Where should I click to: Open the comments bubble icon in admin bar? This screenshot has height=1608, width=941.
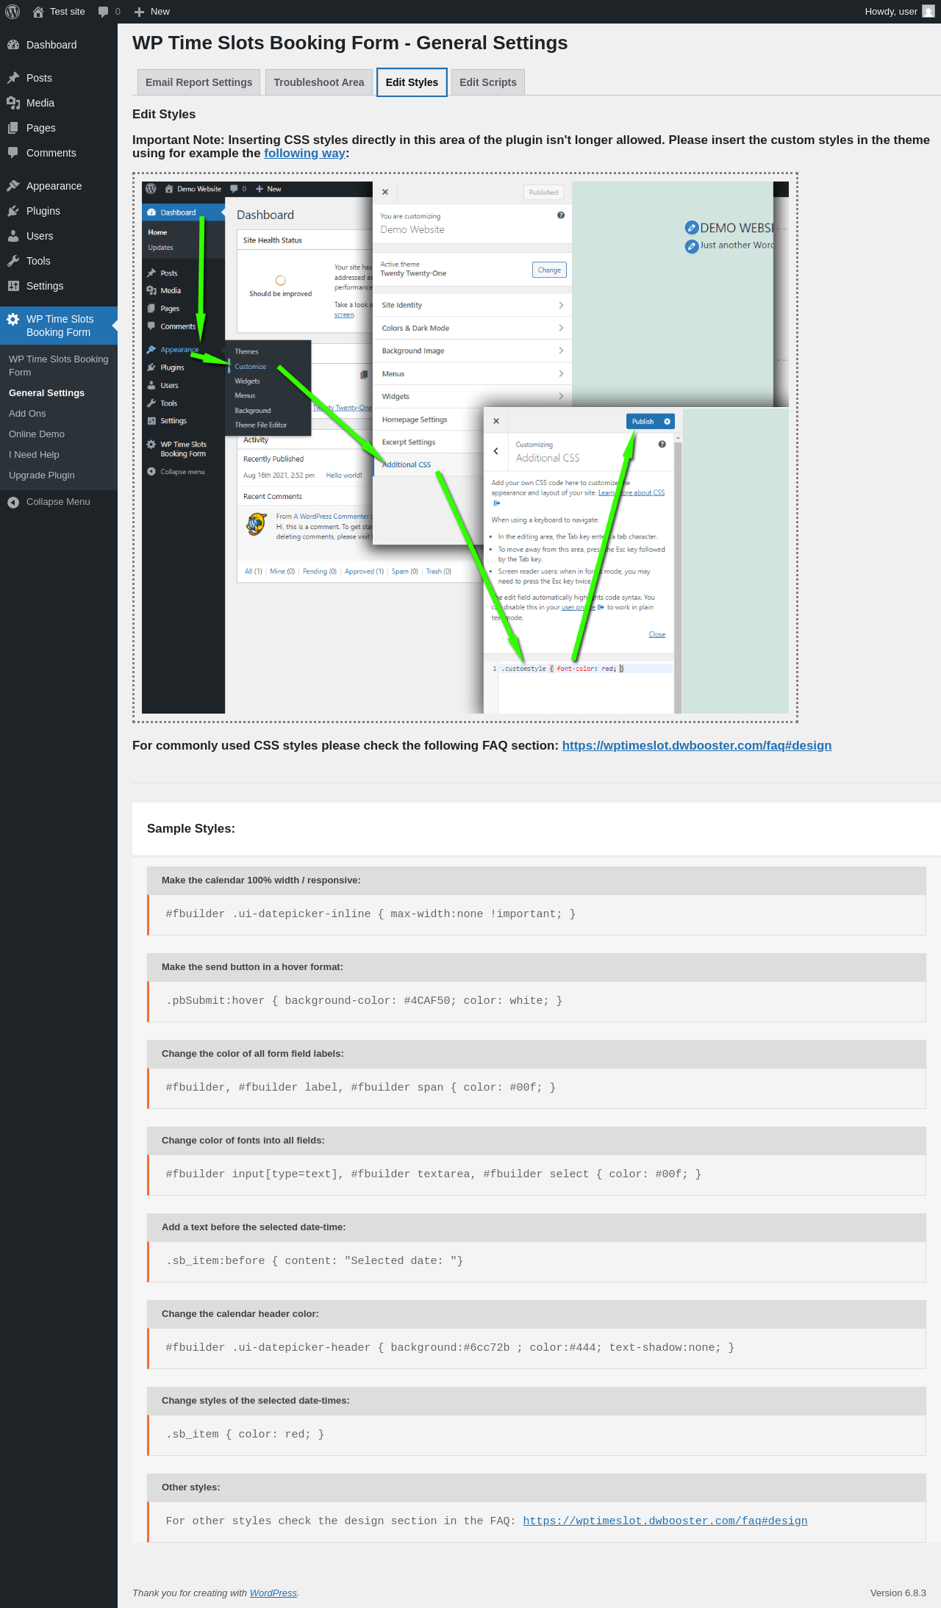coord(103,12)
